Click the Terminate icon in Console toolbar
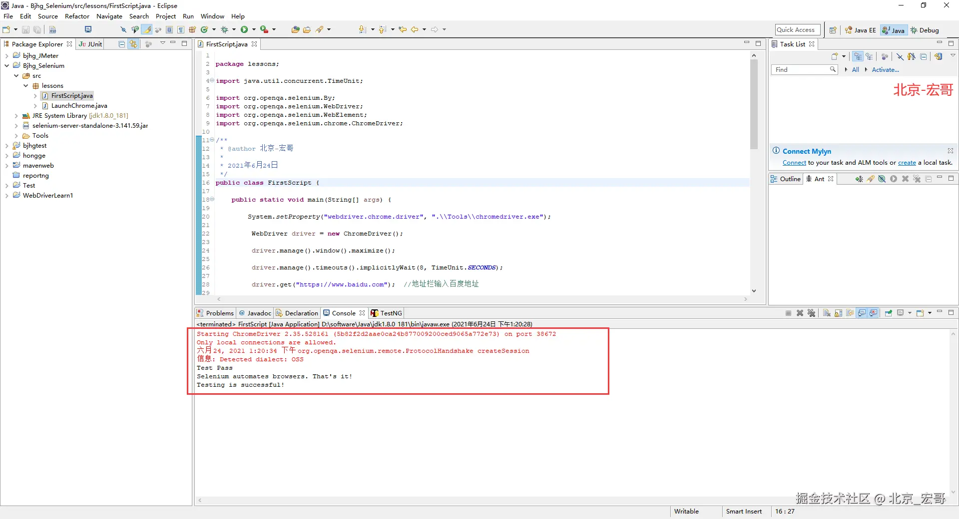Screen dimensions: 959x519 pos(788,313)
